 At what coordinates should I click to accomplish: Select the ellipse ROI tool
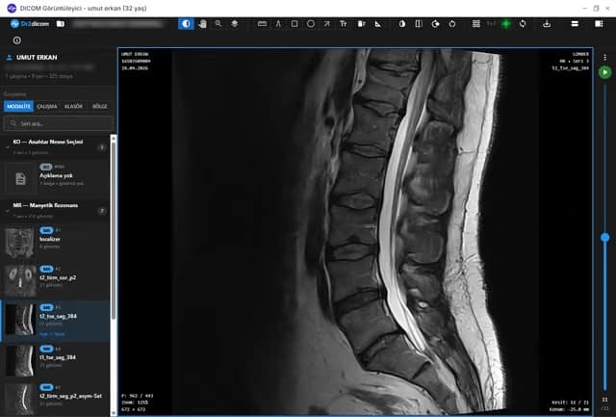311,24
